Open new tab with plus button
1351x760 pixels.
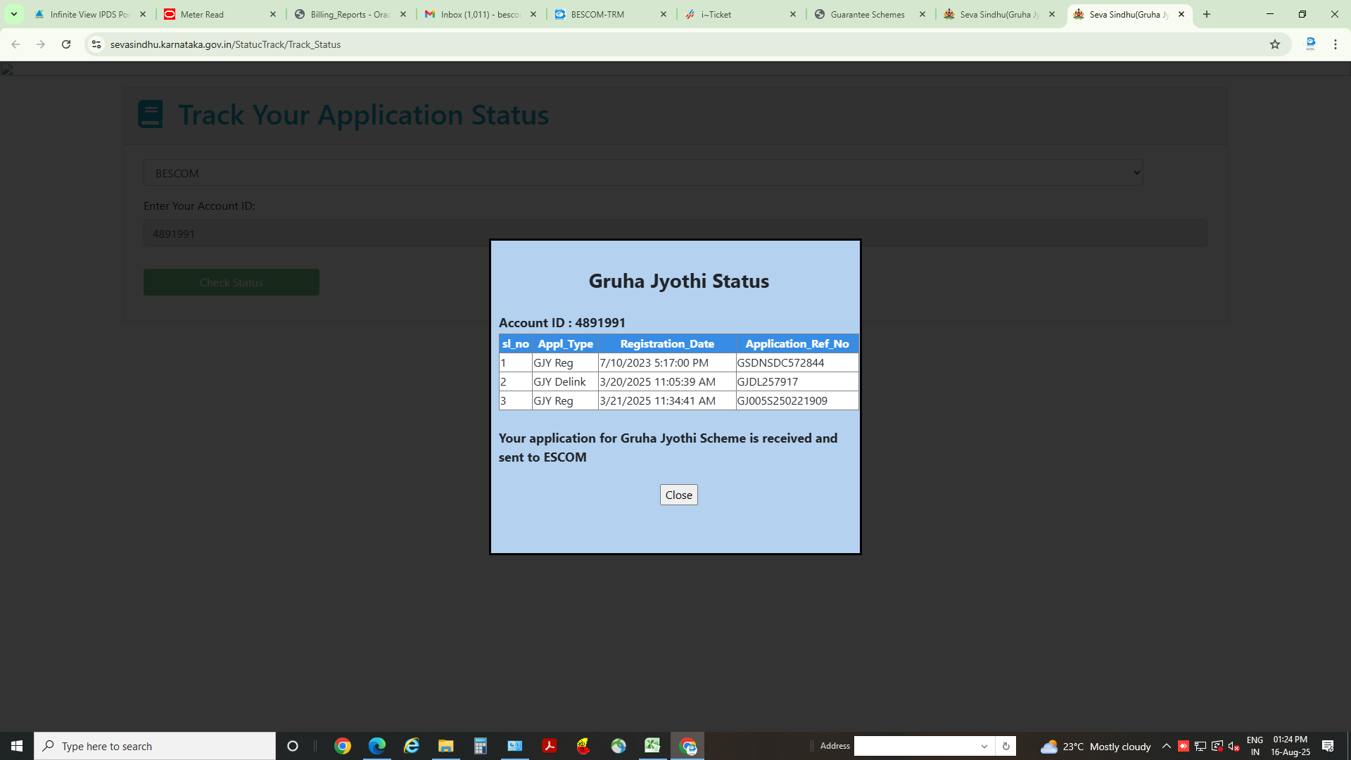(x=1207, y=14)
